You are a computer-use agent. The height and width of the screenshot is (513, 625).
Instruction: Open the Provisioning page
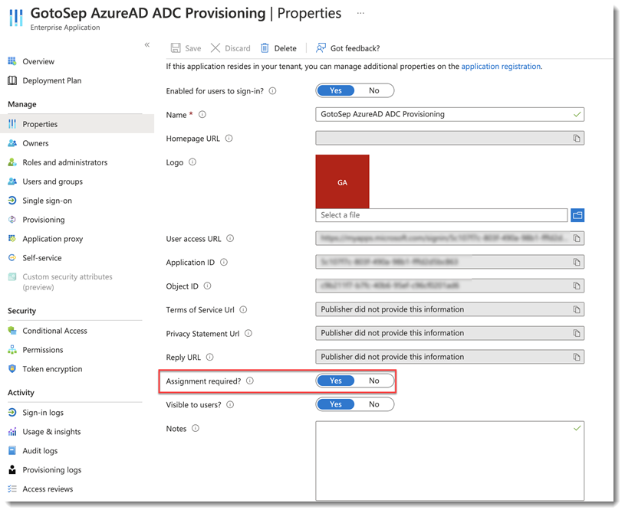44,220
